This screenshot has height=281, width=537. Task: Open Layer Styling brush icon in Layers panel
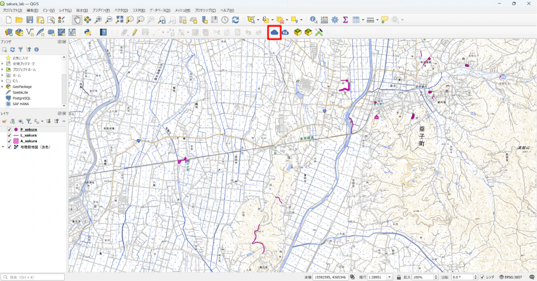(4, 121)
